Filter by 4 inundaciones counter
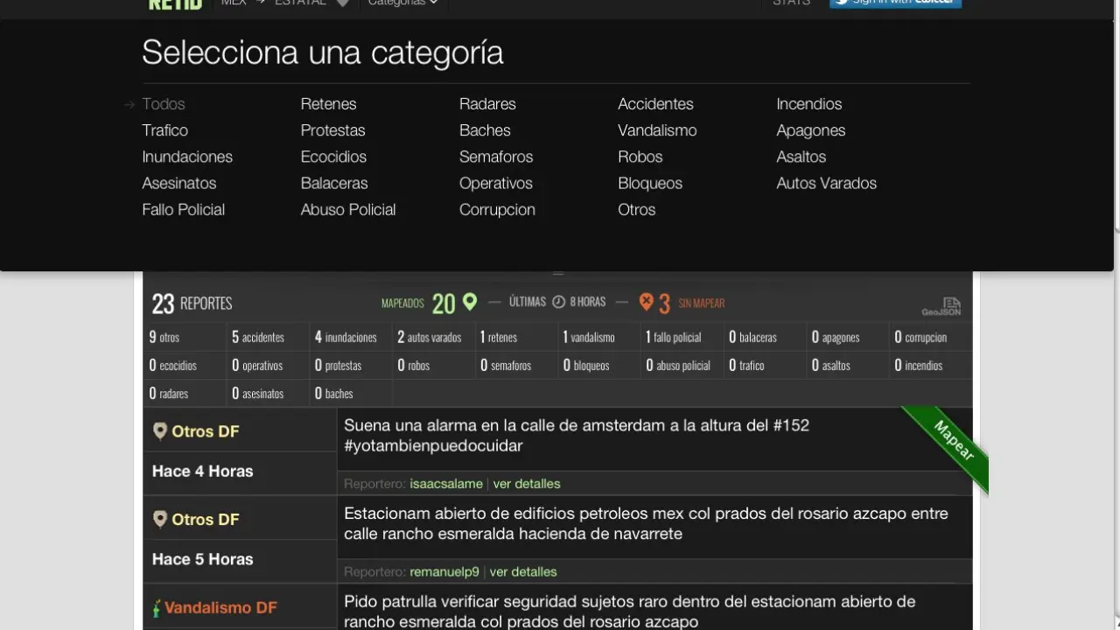 (x=346, y=338)
